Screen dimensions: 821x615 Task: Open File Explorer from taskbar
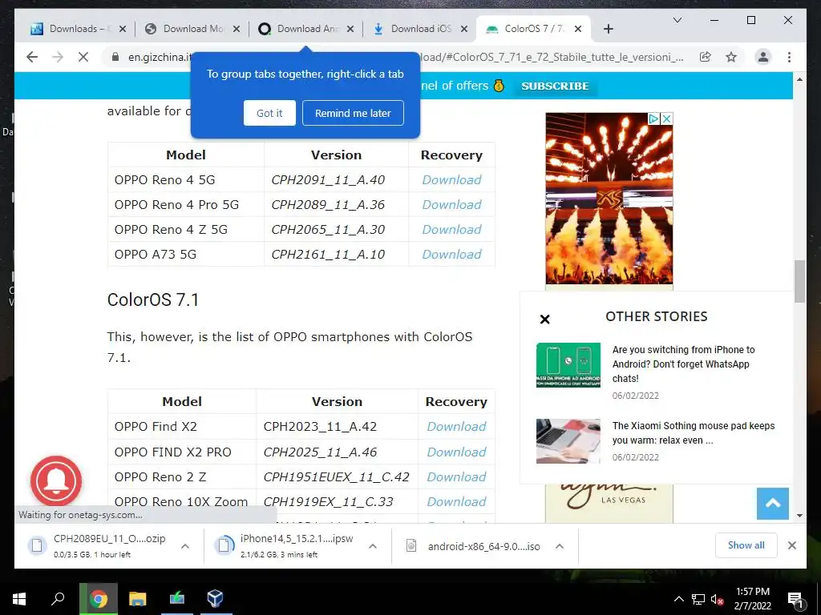(x=137, y=599)
